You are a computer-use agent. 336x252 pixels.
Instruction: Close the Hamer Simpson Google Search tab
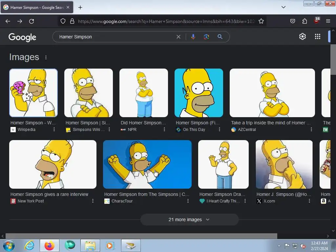[x=68, y=7]
